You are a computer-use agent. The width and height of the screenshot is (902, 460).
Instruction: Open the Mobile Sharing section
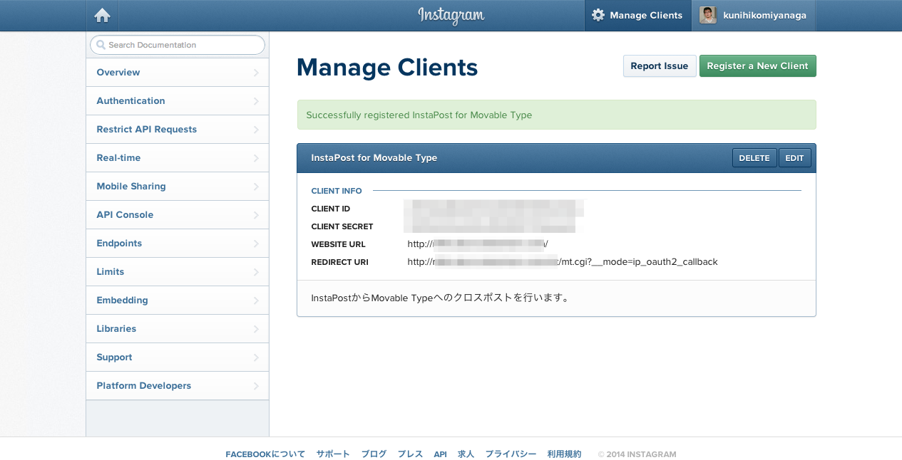[177, 187]
